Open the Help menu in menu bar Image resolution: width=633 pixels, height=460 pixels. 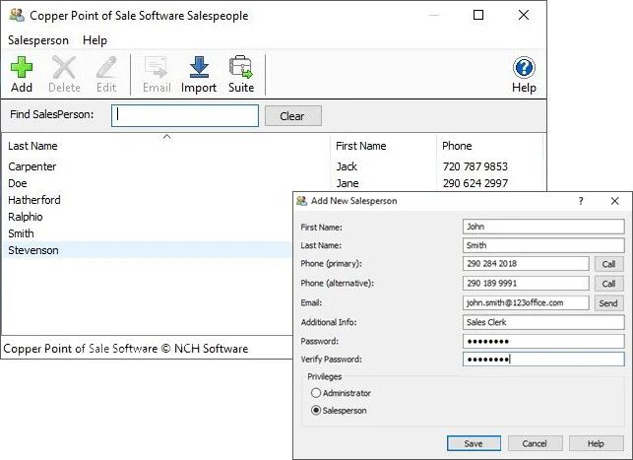95,40
